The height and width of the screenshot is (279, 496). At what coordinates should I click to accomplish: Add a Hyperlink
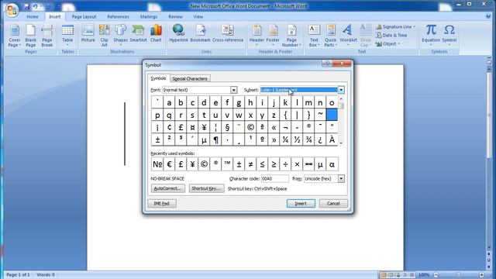pyautogui.click(x=178, y=33)
